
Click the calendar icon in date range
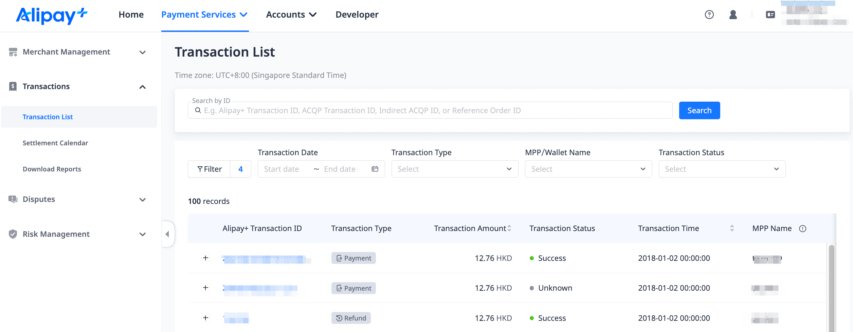(x=375, y=169)
